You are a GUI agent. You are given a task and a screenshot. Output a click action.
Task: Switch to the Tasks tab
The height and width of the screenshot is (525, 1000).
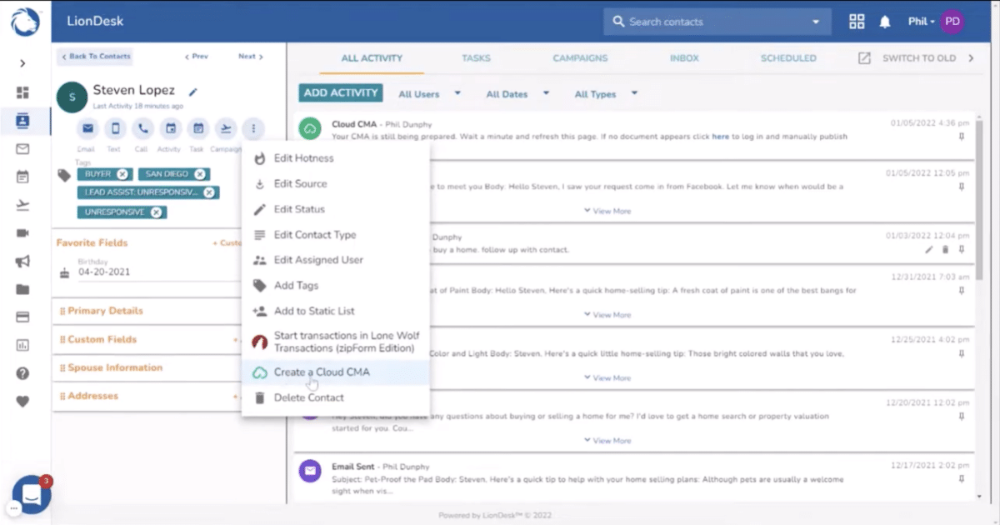point(476,58)
